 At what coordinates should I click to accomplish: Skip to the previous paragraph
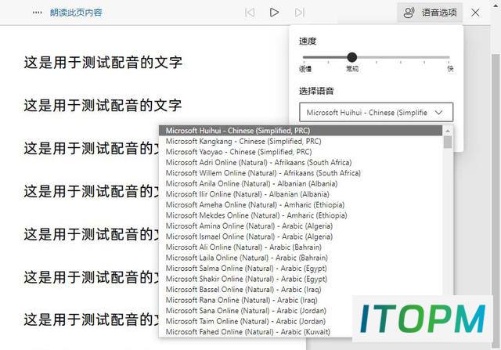click(x=250, y=13)
